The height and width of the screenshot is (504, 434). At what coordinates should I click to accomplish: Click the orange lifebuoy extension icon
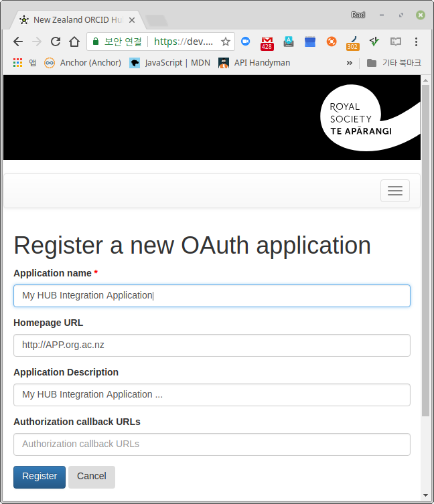click(332, 41)
